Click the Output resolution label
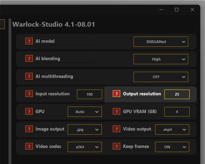205x164 pixels. coord(142,94)
